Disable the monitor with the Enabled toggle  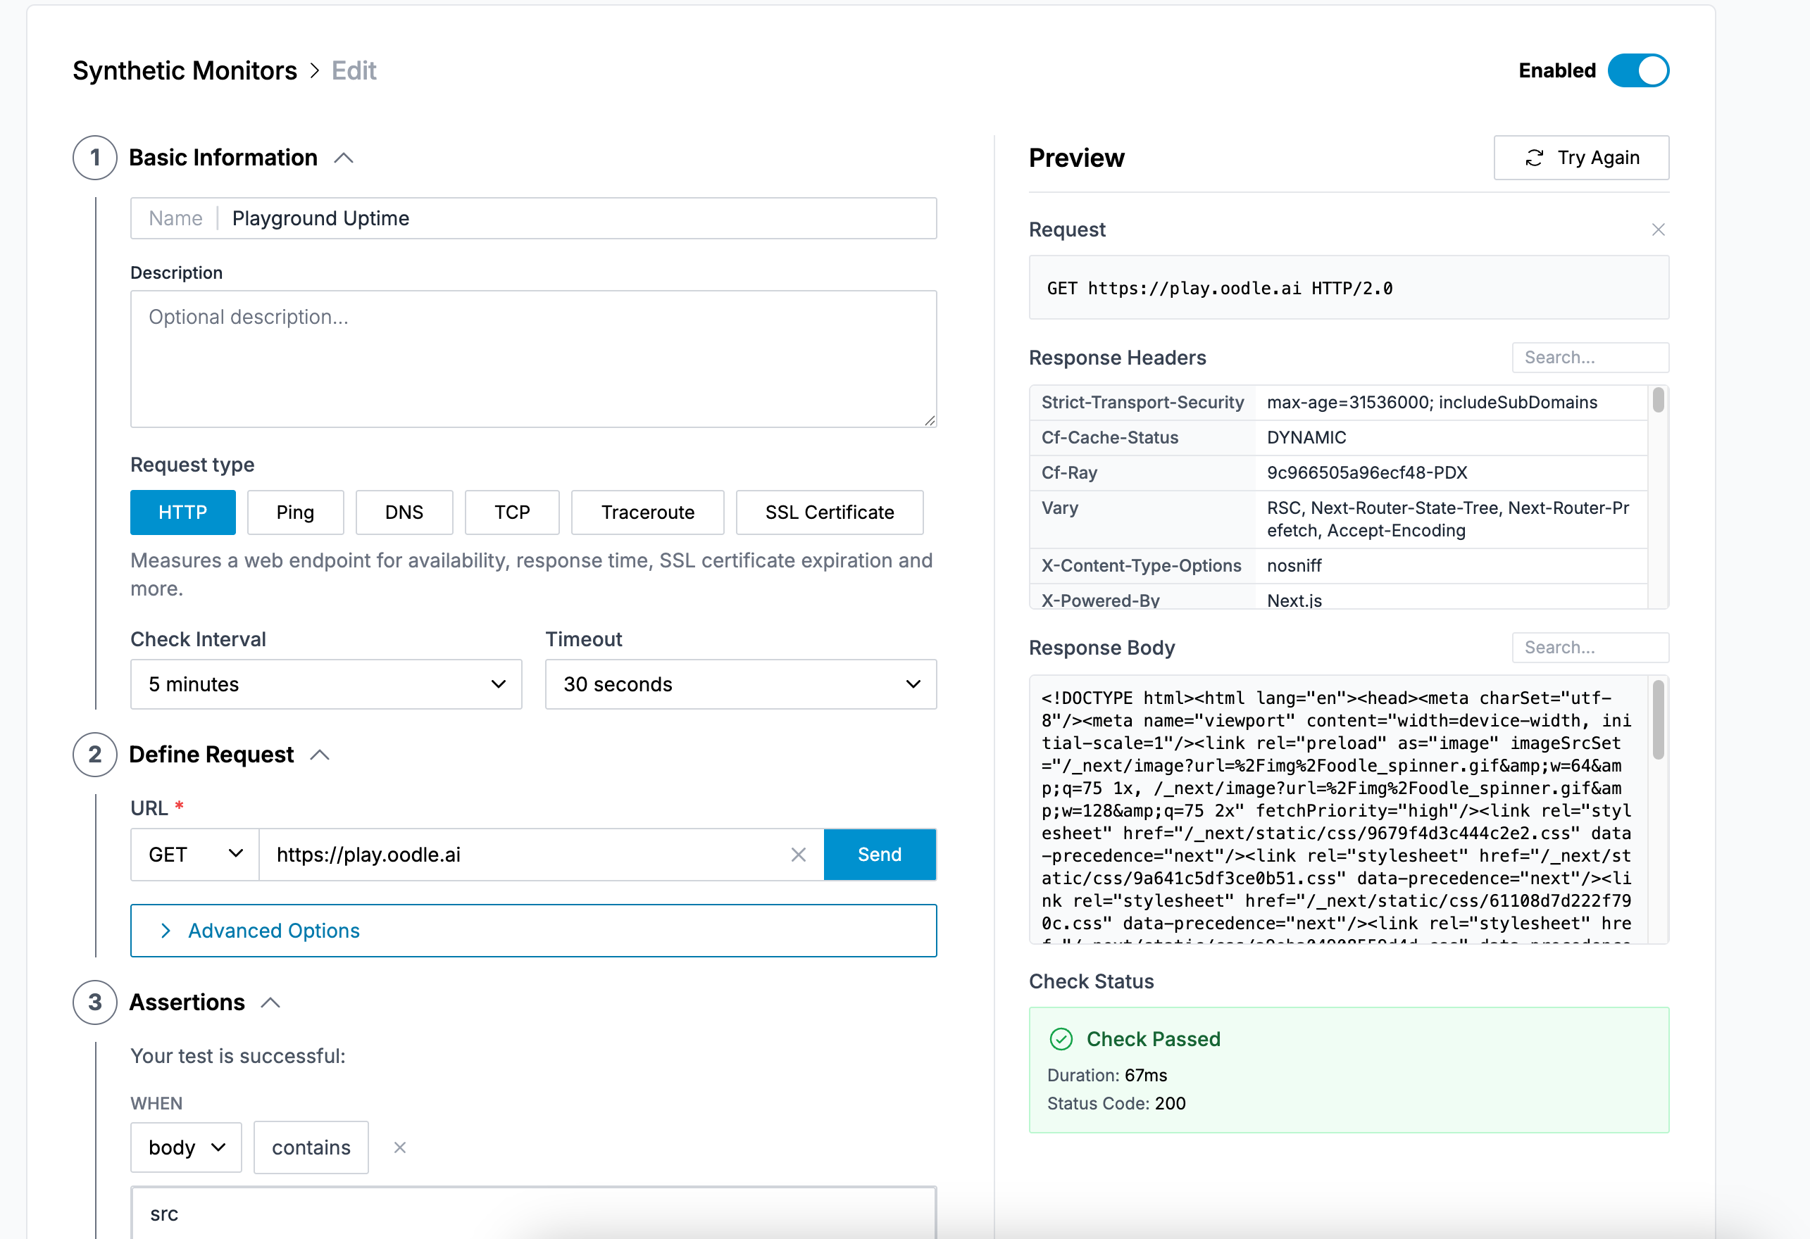tap(1639, 70)
